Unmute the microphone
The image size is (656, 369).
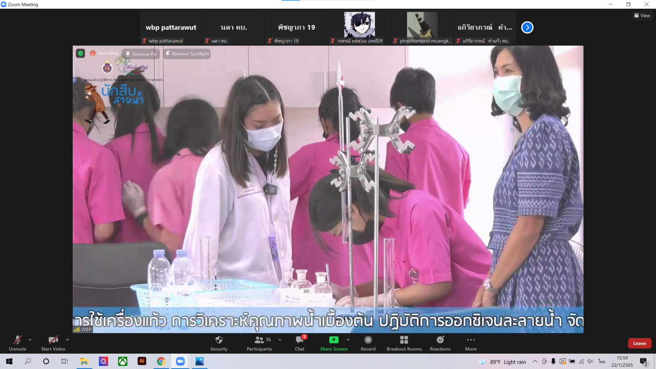17,343
